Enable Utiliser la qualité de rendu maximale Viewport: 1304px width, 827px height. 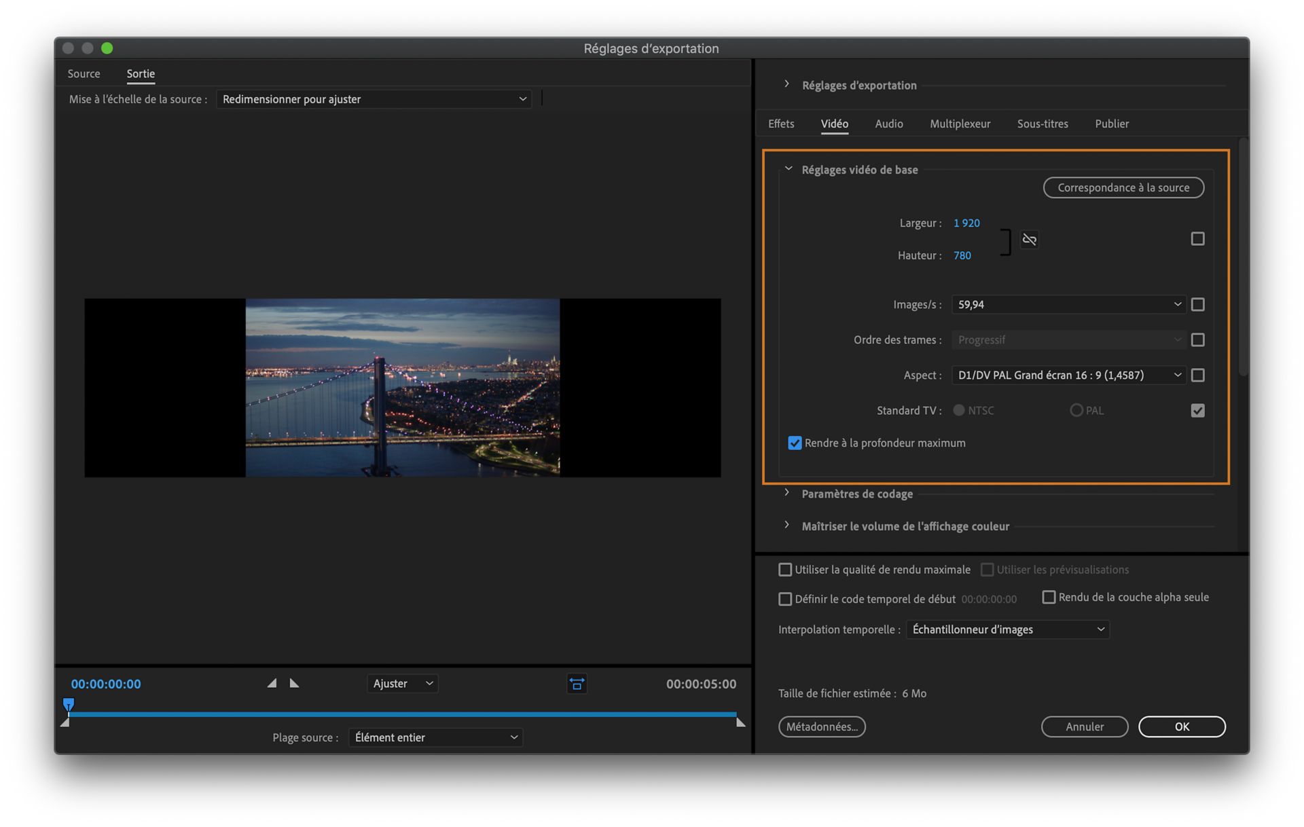tap(785, 570)
